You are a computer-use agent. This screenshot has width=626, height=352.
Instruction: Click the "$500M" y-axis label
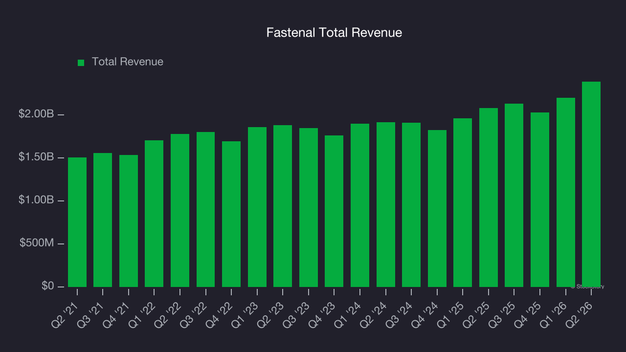37,243
